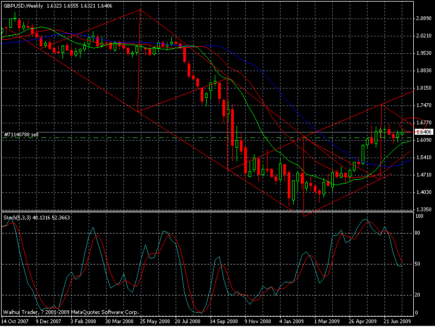The height and width of the screenshot is (327, 435).
Task: Click the 21 Jun 2009 date label
Action: [x=397, y=322]
